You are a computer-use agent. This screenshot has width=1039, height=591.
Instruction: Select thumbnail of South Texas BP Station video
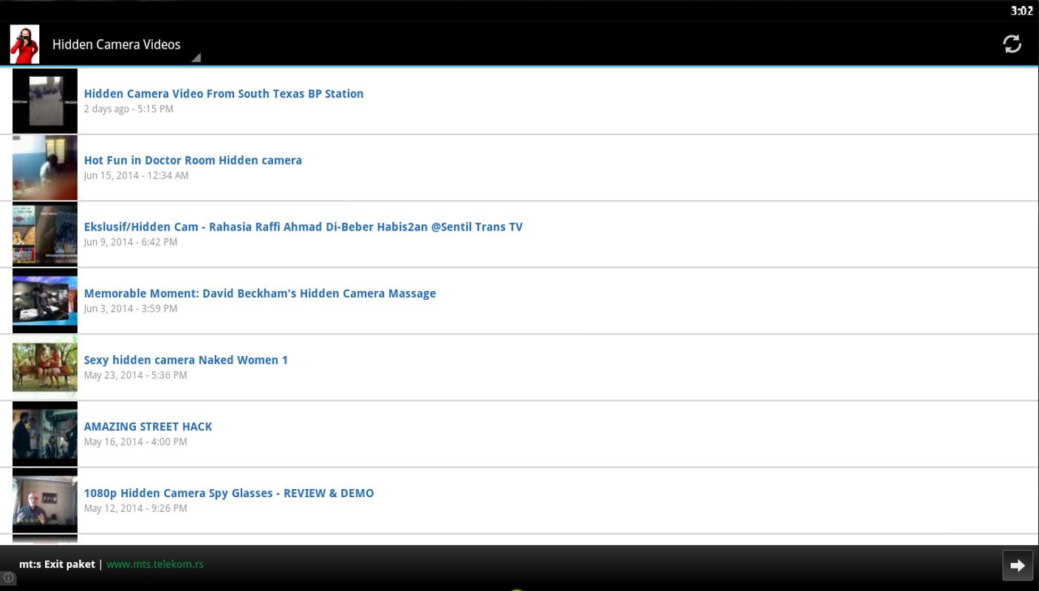point(45,101)
